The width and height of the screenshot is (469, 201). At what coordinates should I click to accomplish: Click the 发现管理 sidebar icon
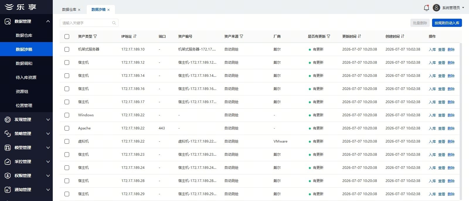pyautogui.click(x=8, y=119)
